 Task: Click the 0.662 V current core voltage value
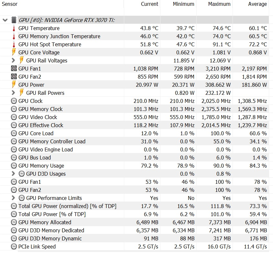tap(149, 52)
